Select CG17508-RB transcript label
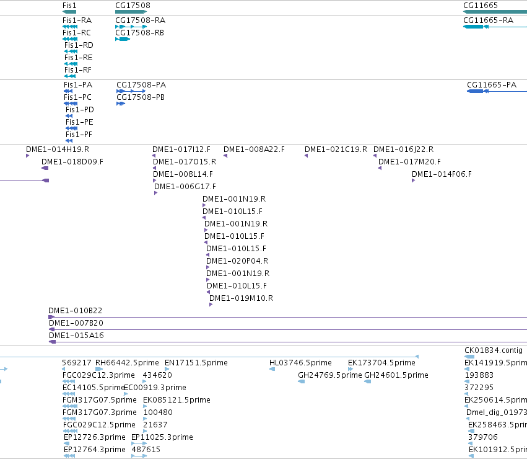 tap(139, 33)
